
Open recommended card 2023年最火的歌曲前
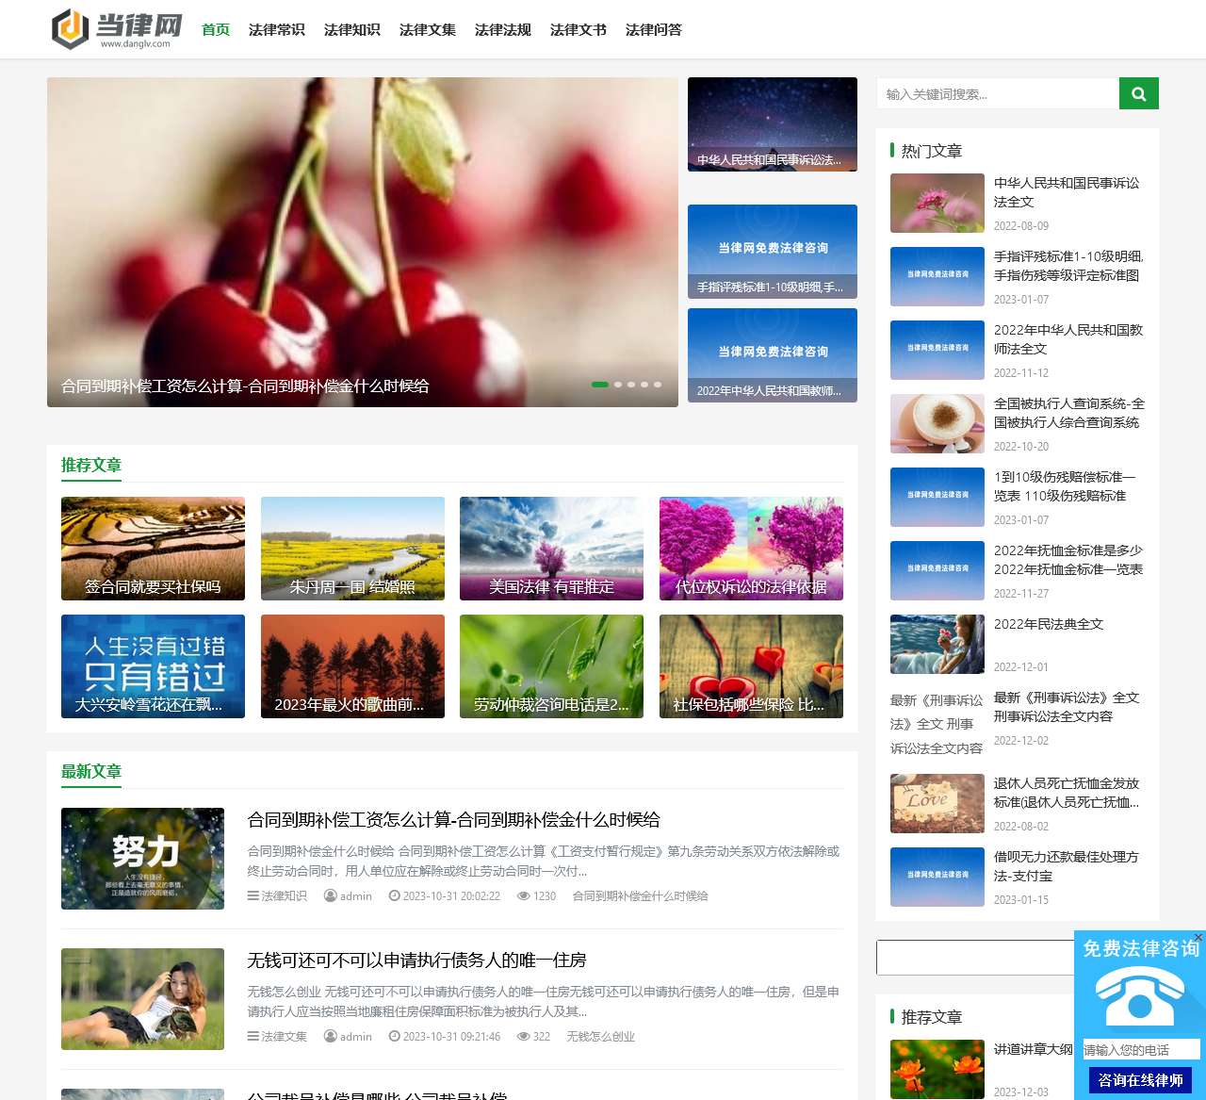point(352,666)
